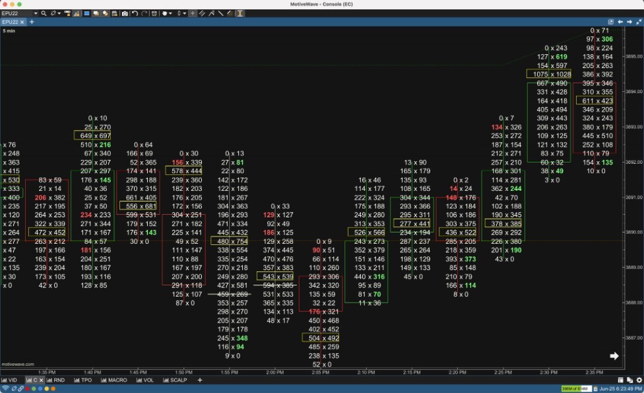The height and width of the screenshot is (393, 644).
Task: Click the red status dot
Action: 27,389
